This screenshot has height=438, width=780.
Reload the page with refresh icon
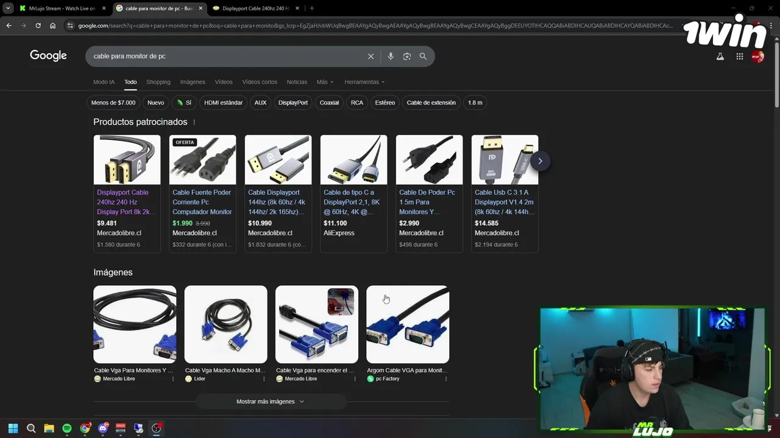point(38,26)
